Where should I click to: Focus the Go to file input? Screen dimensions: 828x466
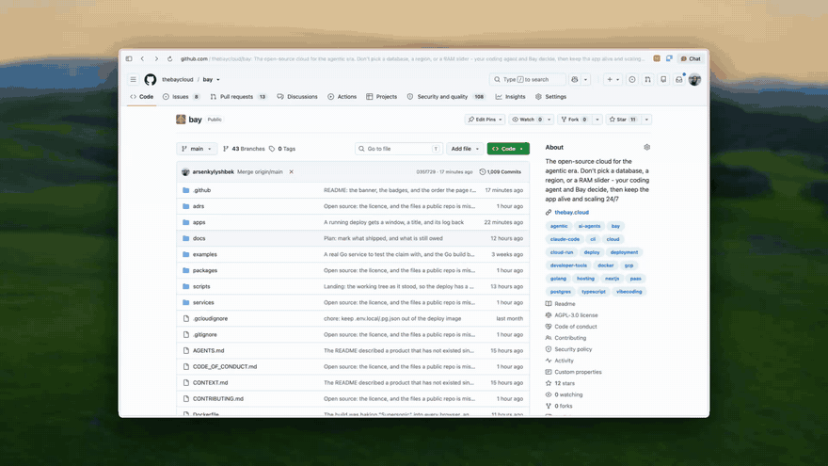tap(399, 149)
